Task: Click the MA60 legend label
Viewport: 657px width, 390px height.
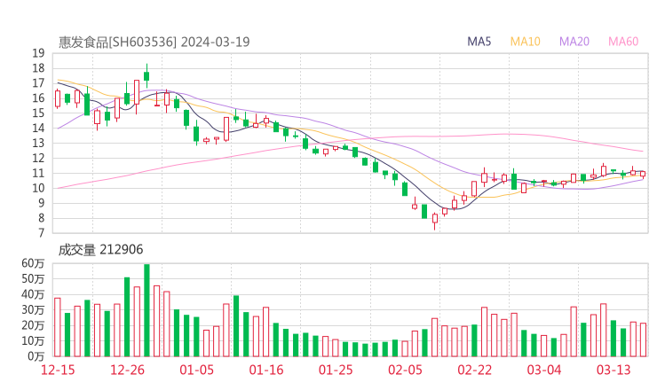Action: pos(623,42)
